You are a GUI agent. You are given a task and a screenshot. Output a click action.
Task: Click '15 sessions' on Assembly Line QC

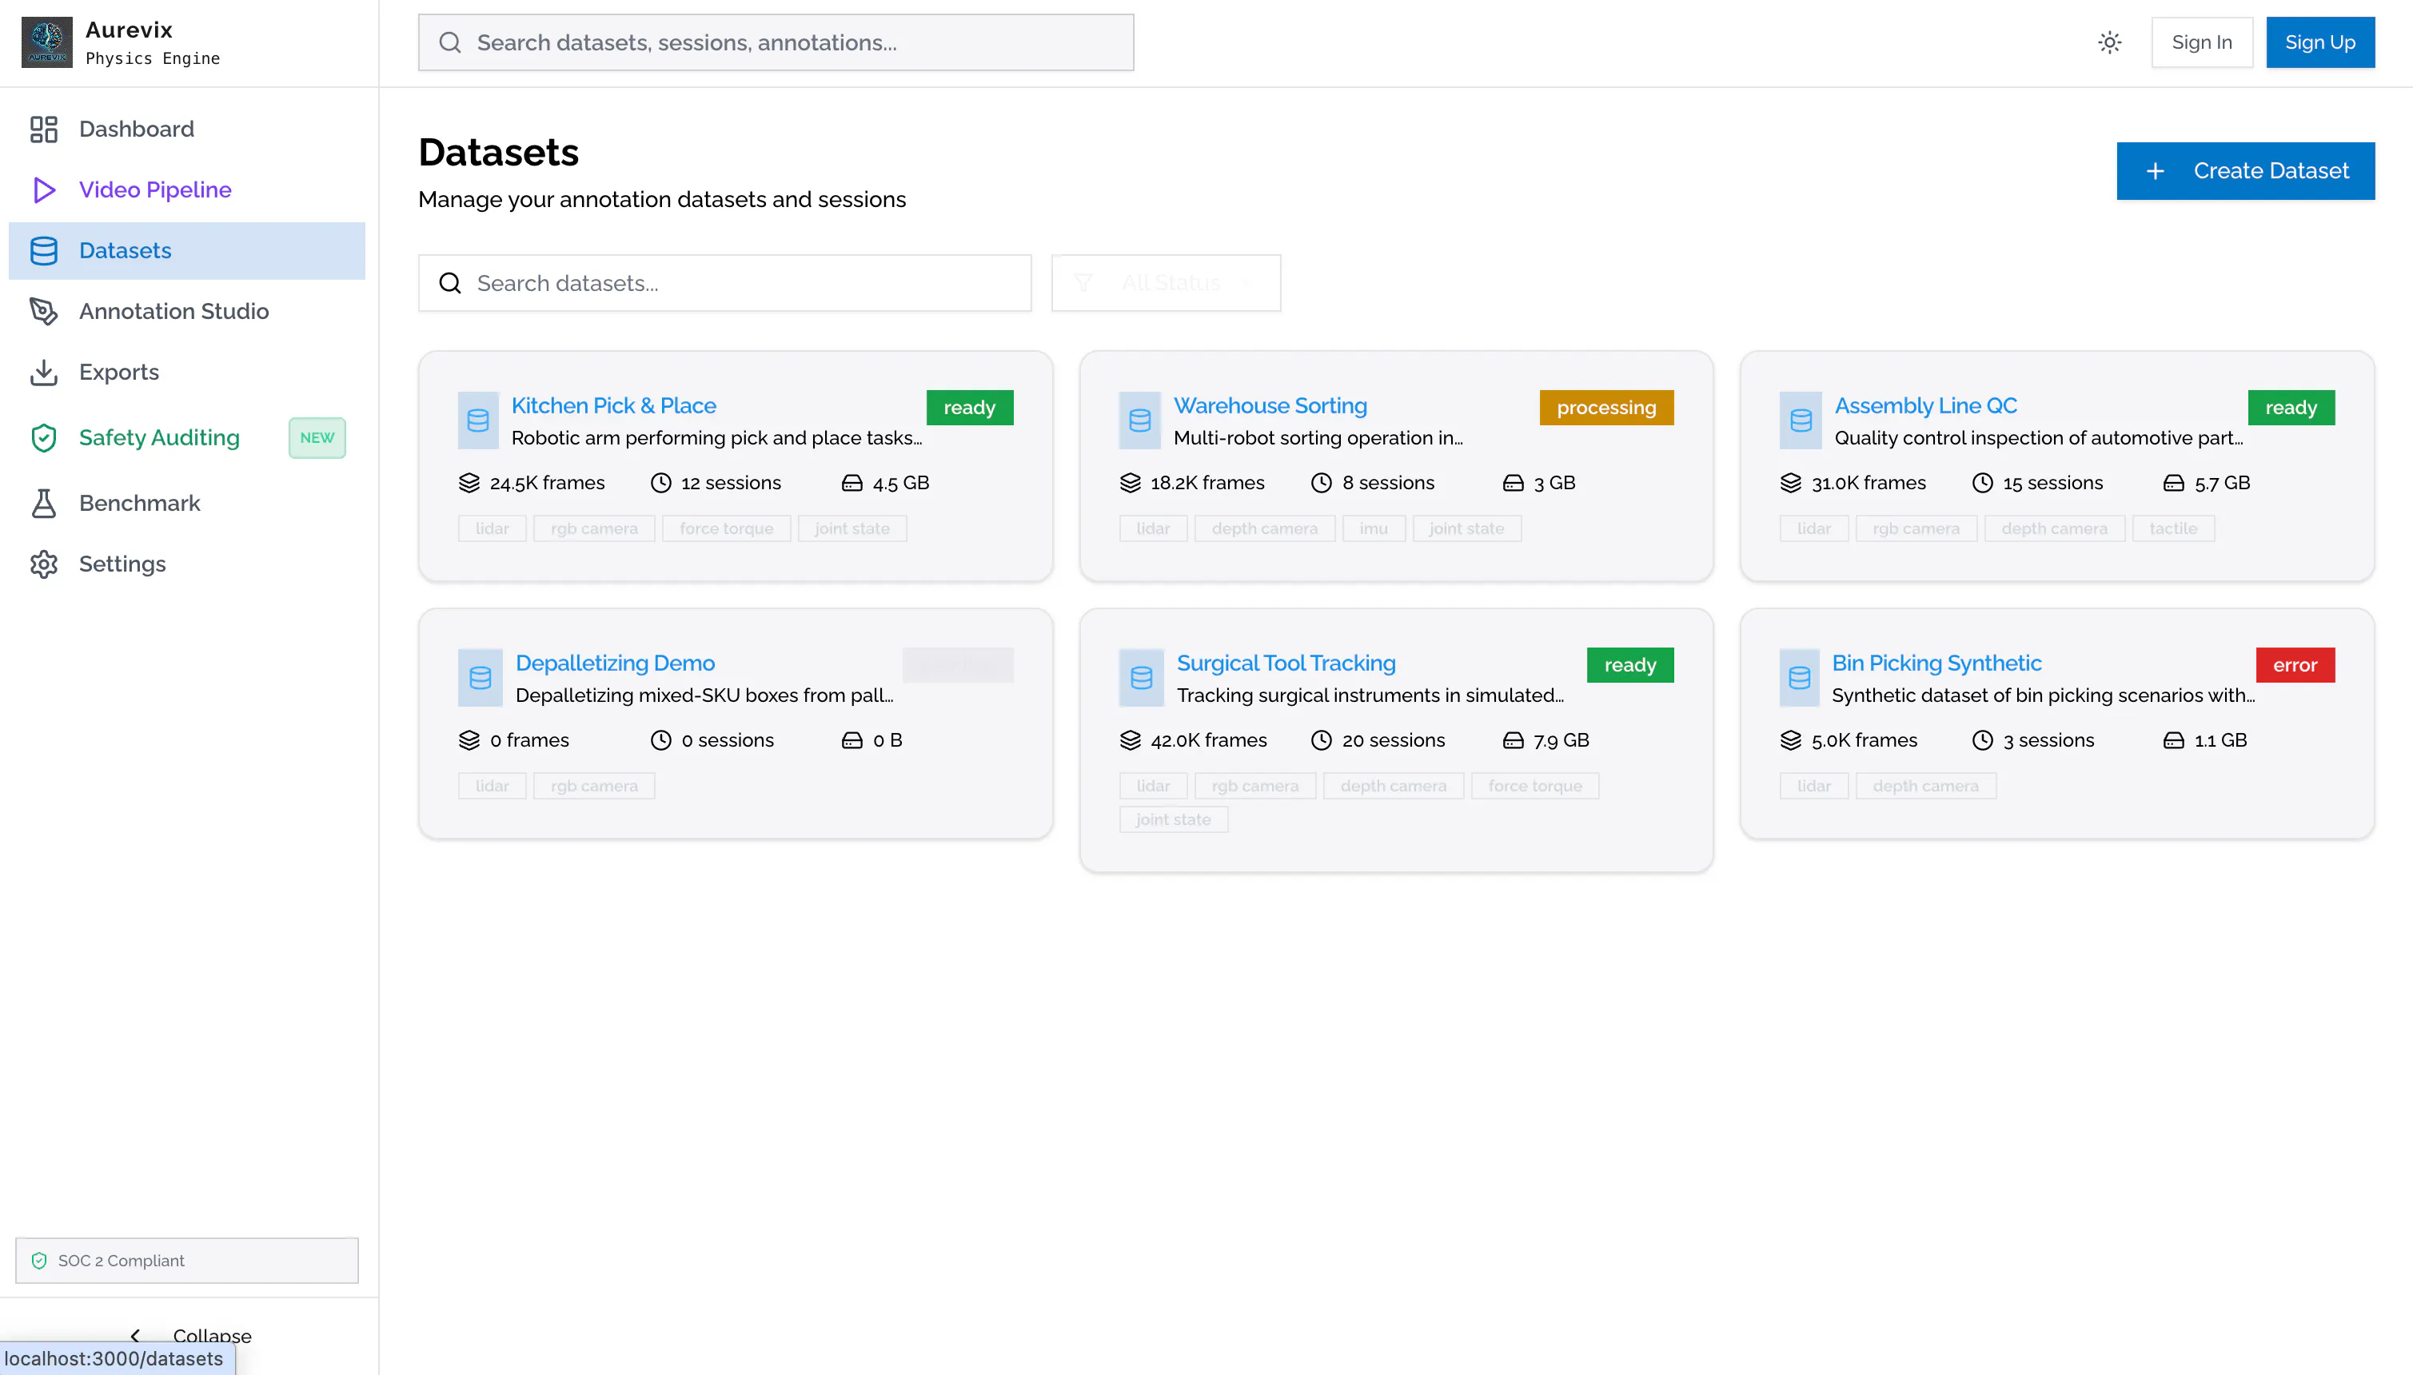coord(2052,483)
